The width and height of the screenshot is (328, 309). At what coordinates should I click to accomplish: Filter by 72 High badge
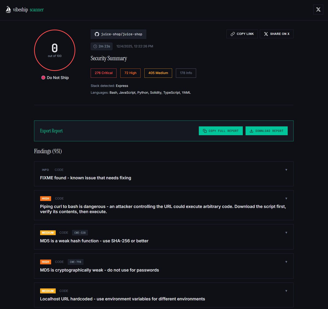pyautogui.click(x=130, y=73)
